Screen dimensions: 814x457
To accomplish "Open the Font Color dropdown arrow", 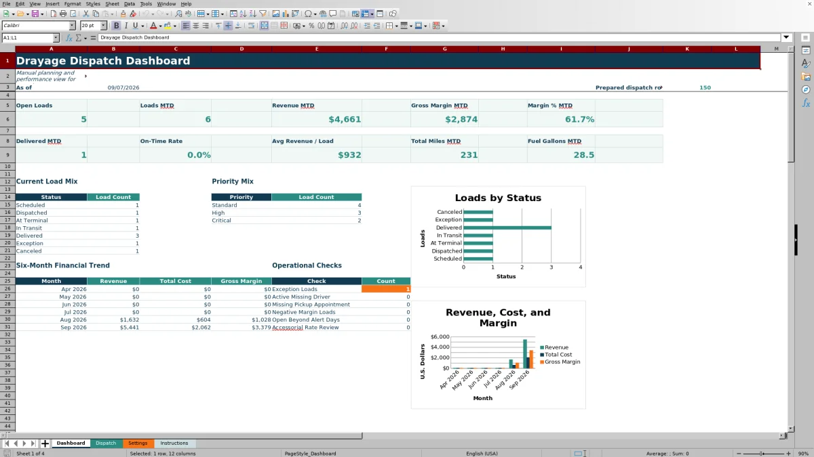I will pos(161,26).
